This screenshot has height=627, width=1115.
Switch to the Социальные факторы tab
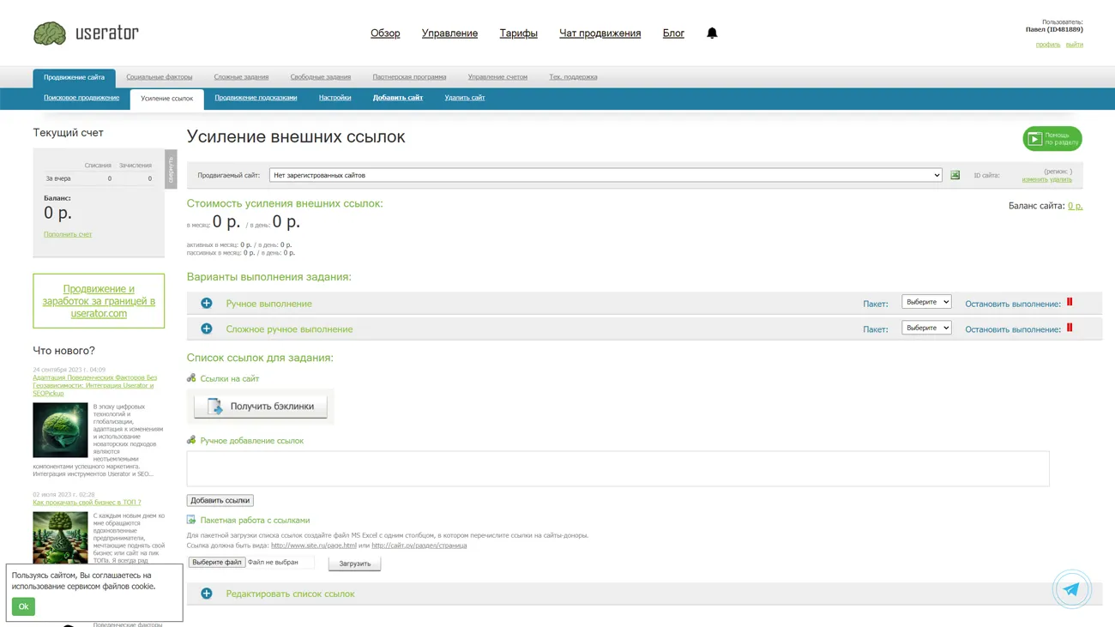coord(160,77)
